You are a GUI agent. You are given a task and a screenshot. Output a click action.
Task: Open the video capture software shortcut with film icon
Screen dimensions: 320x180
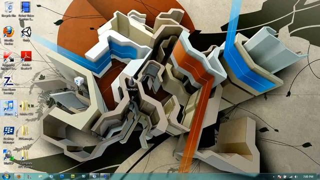click(x=26, y=10)
